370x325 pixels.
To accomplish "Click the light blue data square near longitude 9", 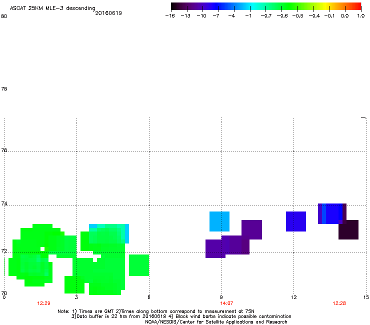I will 219,221.
